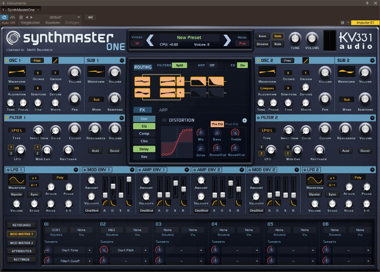Toggle Filter 2 Boost mode

[365, 151]
